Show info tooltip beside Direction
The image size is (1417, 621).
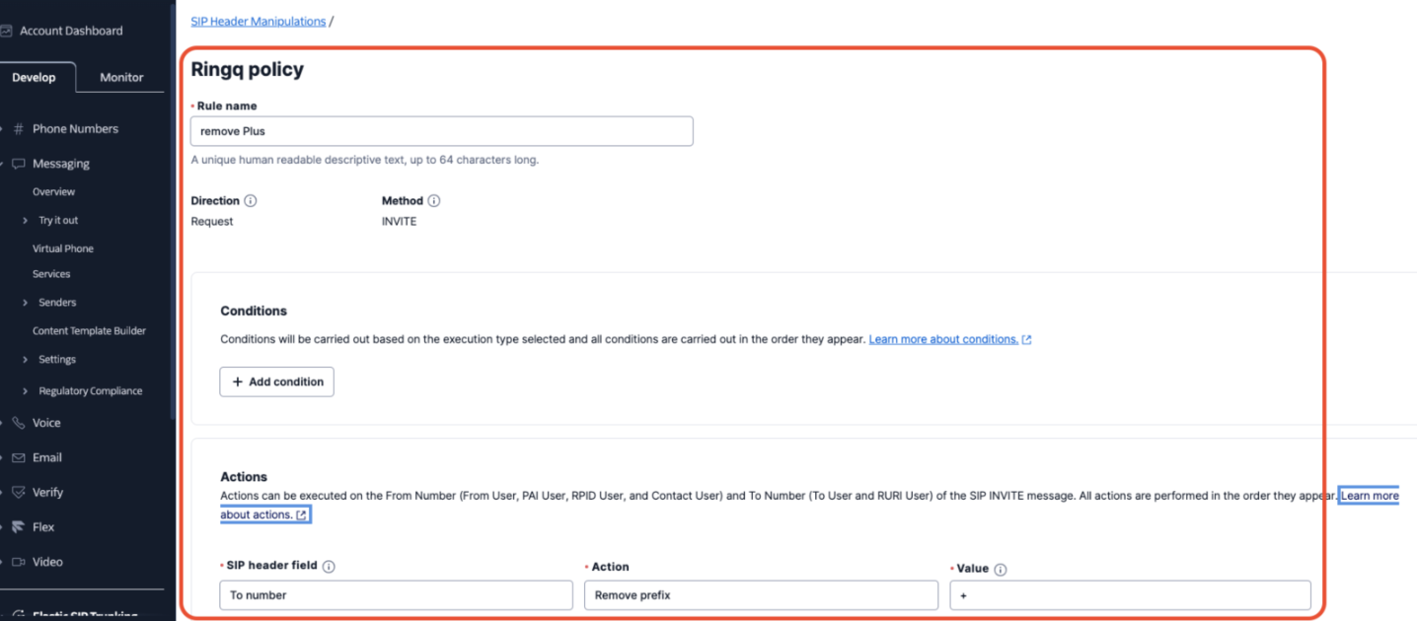point(251,201)
